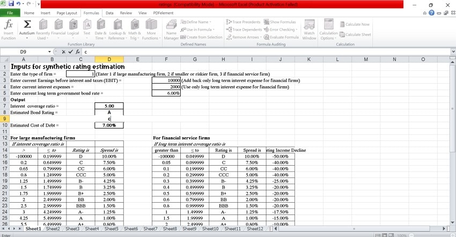456x237 pixels.
Task: Open Lookup & Reference functions
Action: pyautogui.click(x=117, y=29)
